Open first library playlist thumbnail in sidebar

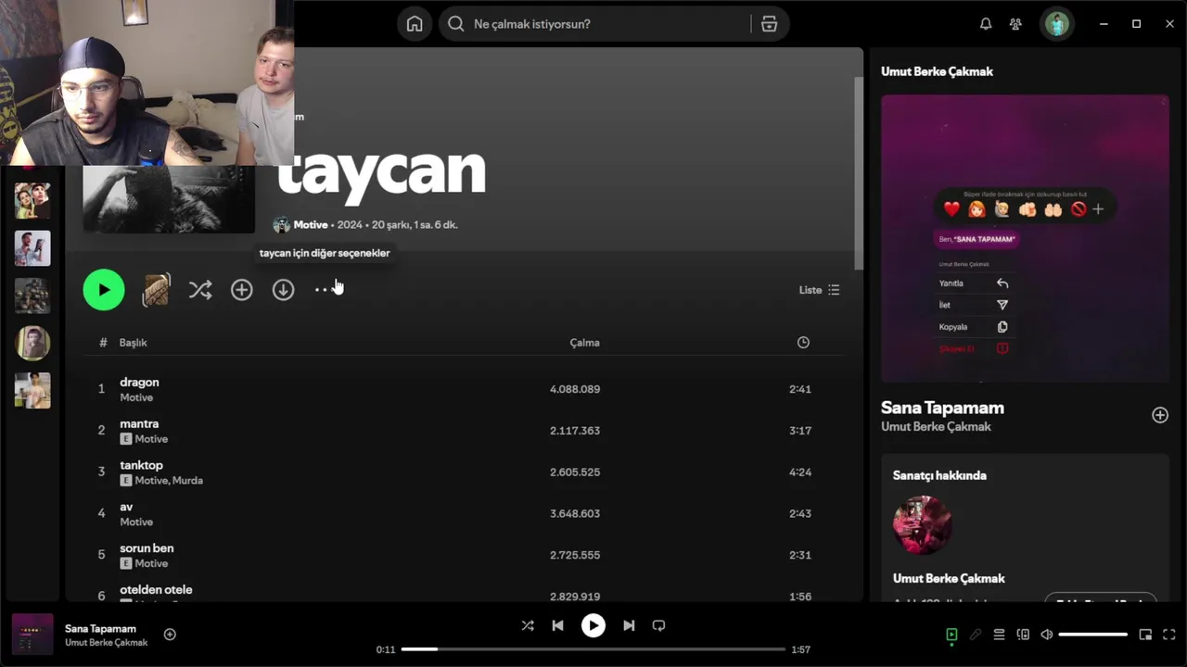click(x=32, y=201)
